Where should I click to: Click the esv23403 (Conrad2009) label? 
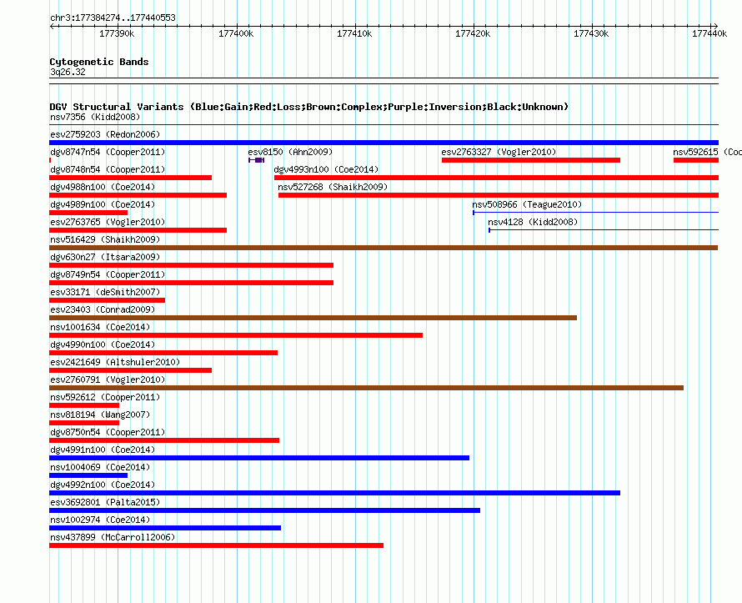(103, 309)
